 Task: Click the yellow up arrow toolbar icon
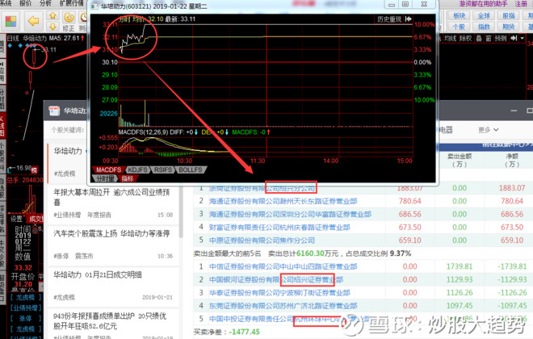click(x=52, y=15)
